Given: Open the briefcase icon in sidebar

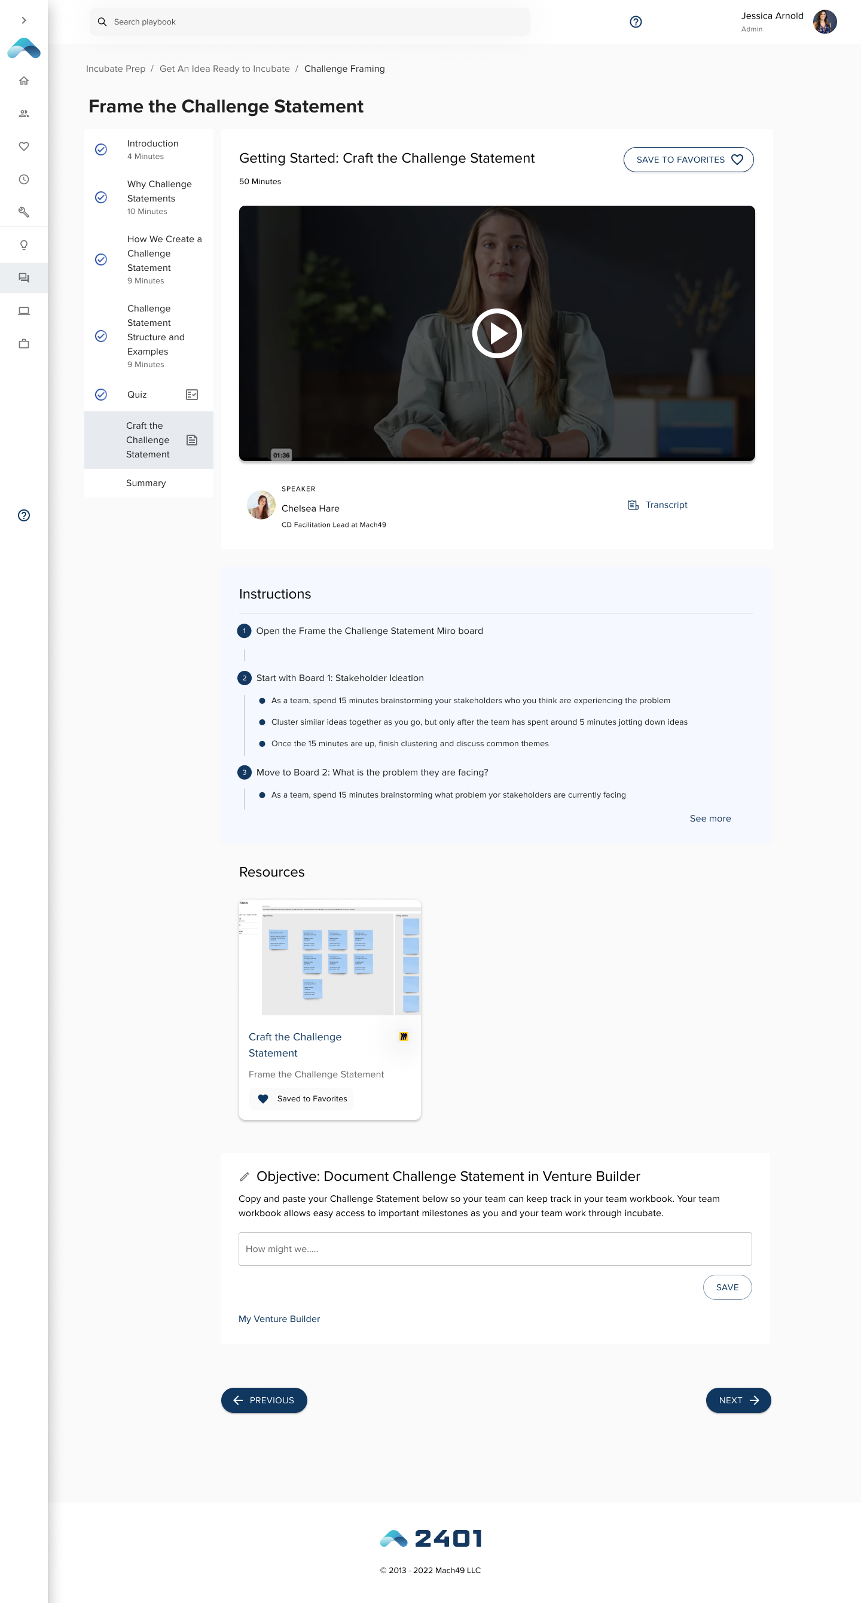Looking at the screenshot, I should coord(24,343).
